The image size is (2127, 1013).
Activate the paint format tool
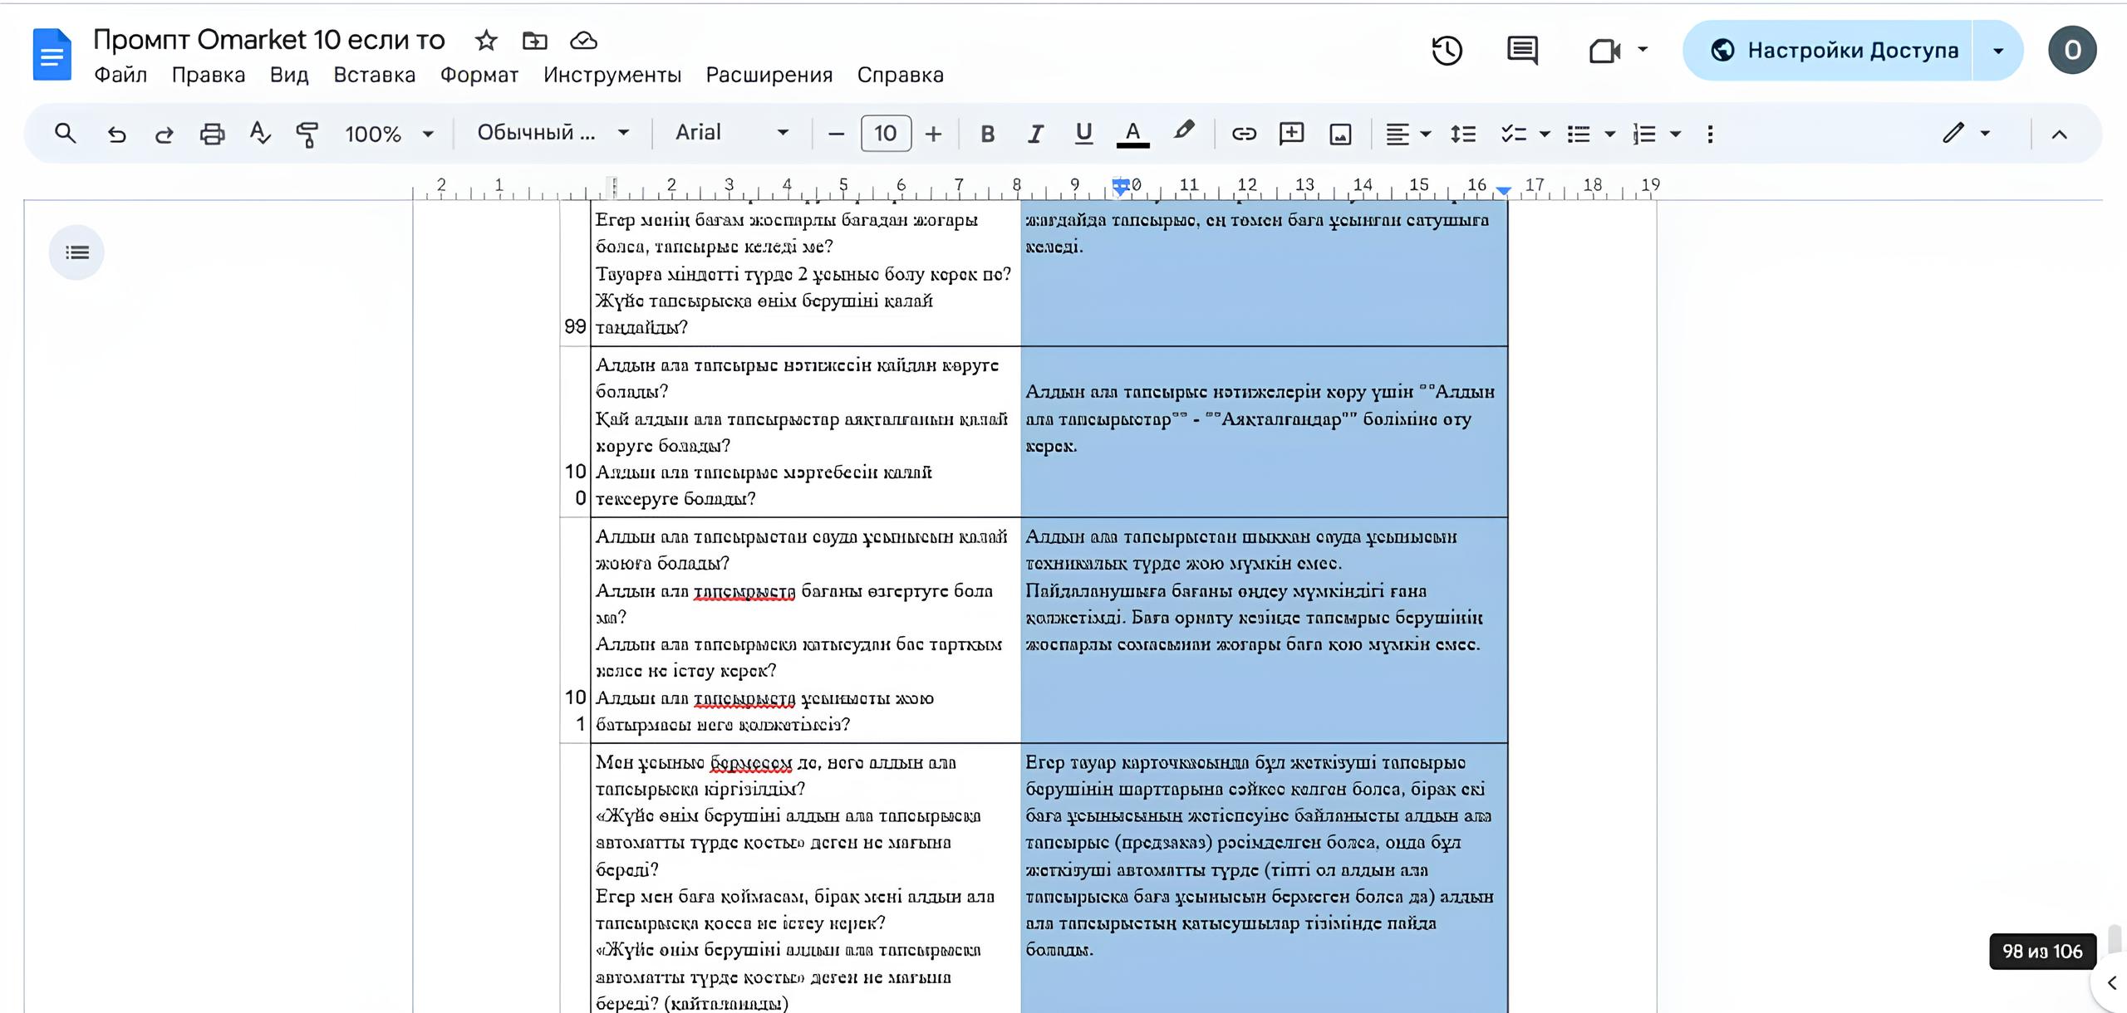307,134
